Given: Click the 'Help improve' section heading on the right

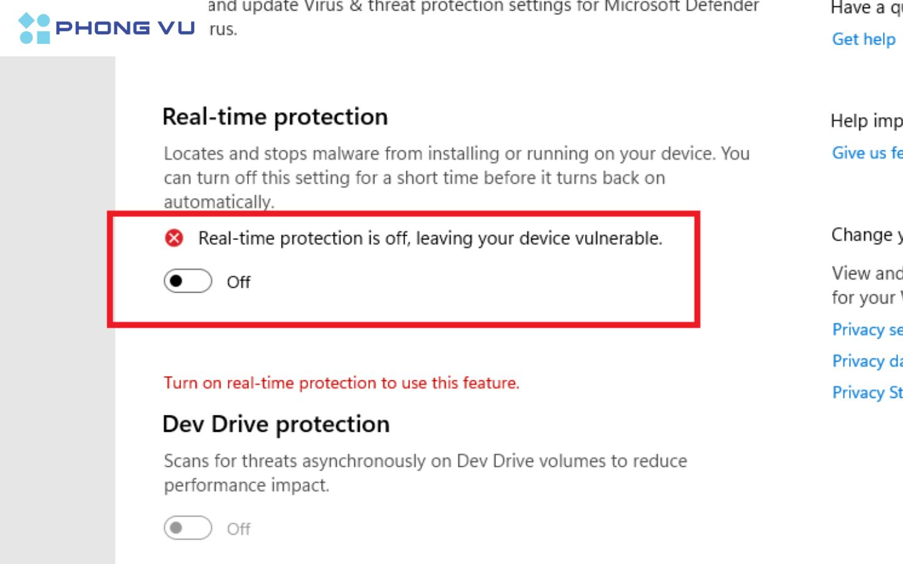Looking at the screenshot, I should 866,120.
